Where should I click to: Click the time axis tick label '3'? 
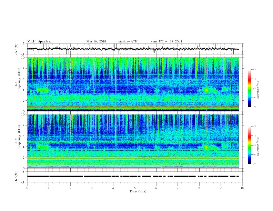click(92, 188)
